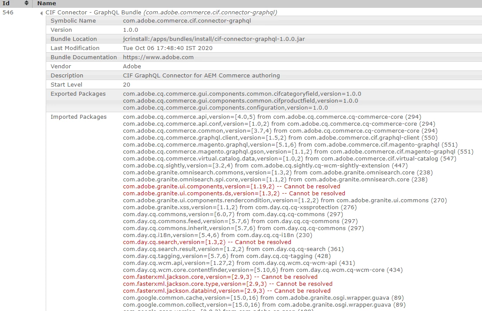
Task: Click the Last Modification row label
Action: point(75,48)
